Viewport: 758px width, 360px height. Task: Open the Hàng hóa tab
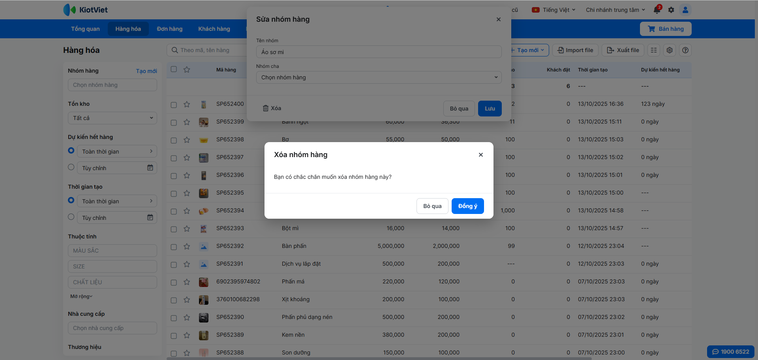coord(128,29)
